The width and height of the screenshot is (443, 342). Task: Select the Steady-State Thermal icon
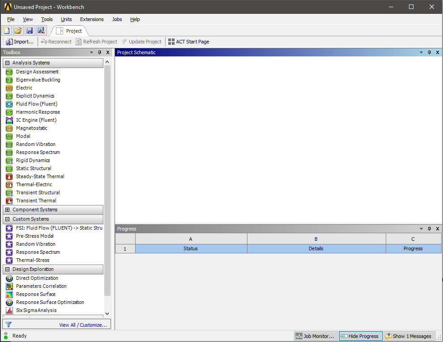[9, 177]
